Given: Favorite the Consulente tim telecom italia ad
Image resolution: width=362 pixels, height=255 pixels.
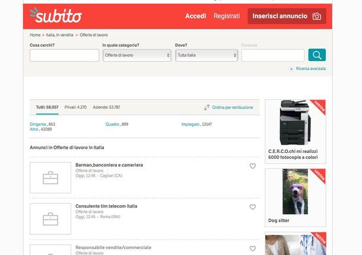Looking at the screenshot, I should 253,207.
